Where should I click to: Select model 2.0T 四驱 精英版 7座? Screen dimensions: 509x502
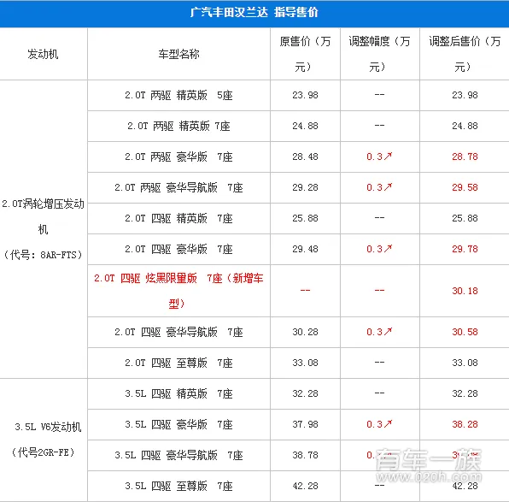(x=178, y=218)
